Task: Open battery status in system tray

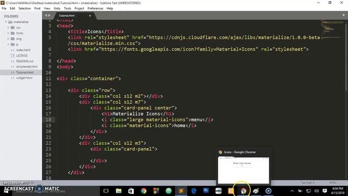Action: tap(300, 191)
